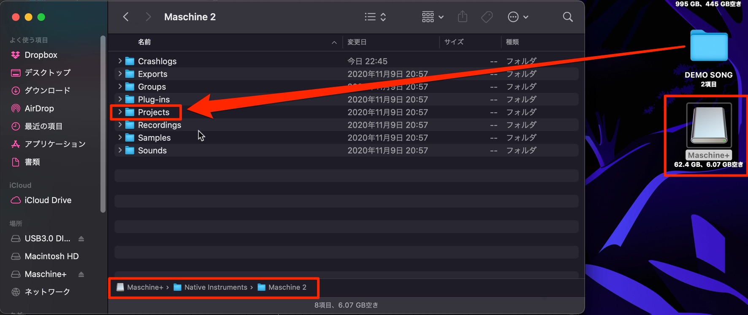
Task: Select the Recordings folder icon
Action: tap(130, 125)
